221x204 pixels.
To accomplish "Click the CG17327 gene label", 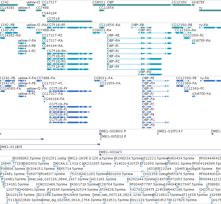I will click(49, 2).
